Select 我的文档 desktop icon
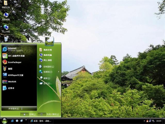Image resolution: width=165 pixels, height=124 pixels. coord(6,4)
